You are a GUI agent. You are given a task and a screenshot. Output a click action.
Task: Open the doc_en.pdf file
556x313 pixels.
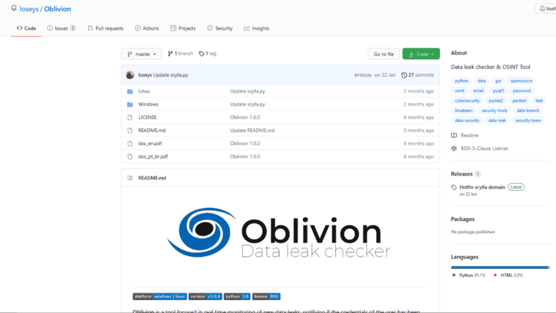150,143
